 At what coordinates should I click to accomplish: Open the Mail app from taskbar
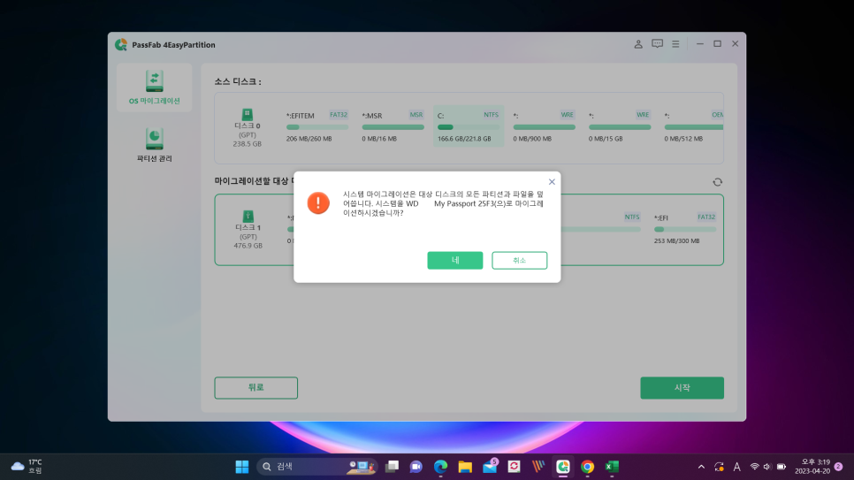[x=490, y=467]
